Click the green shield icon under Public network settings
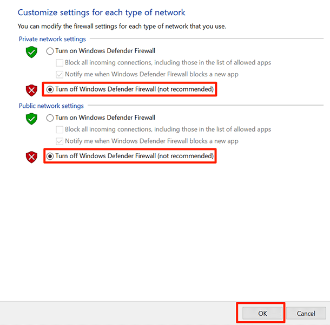Image resolution: width=330 pixels, height=325 pixels. point(32,119)
